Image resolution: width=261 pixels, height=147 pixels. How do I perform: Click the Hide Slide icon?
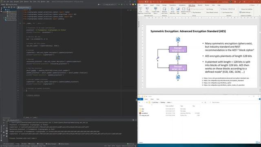click(x=178, y=10)
